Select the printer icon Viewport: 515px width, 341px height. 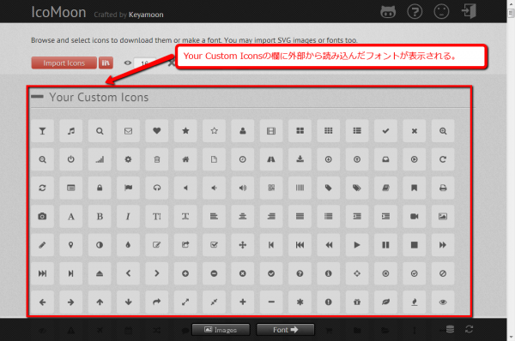click(443, 188)
